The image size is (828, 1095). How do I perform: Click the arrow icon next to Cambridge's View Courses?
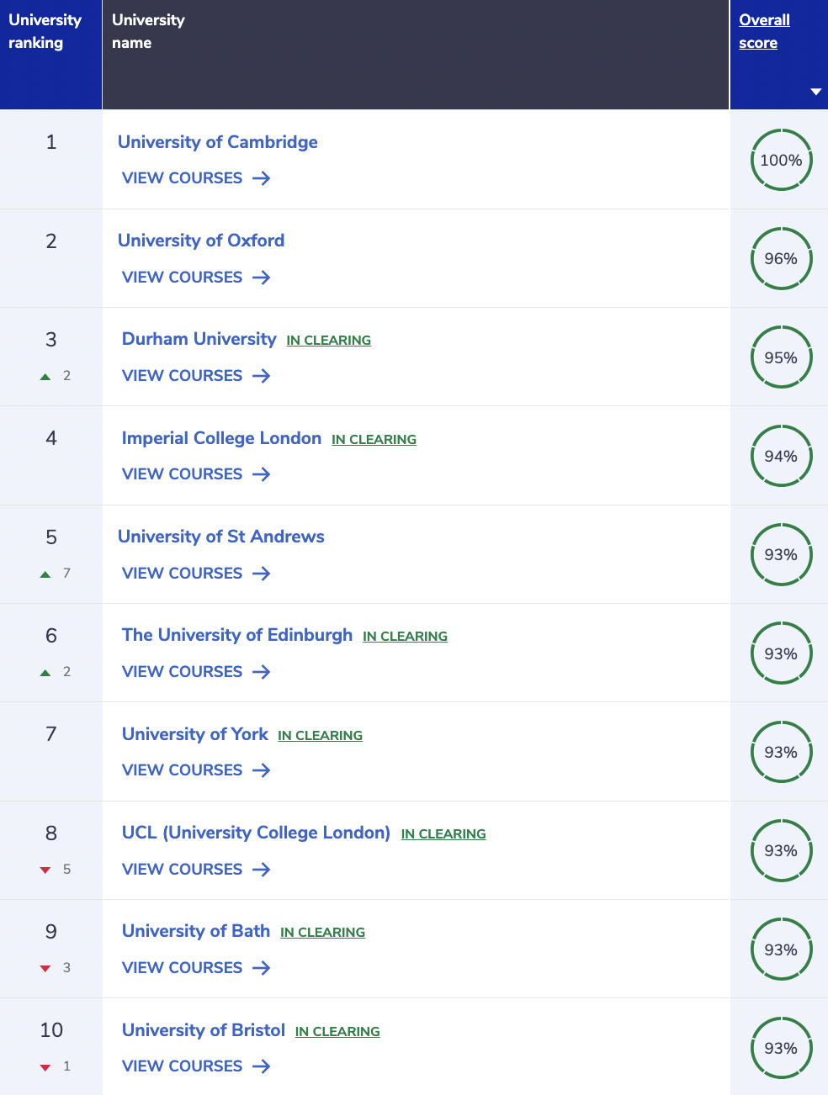pyautogui.click(x=262, y=178)
